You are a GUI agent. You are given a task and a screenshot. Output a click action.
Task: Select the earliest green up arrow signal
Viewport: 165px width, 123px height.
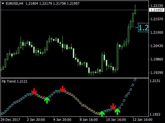pos(47,100)
